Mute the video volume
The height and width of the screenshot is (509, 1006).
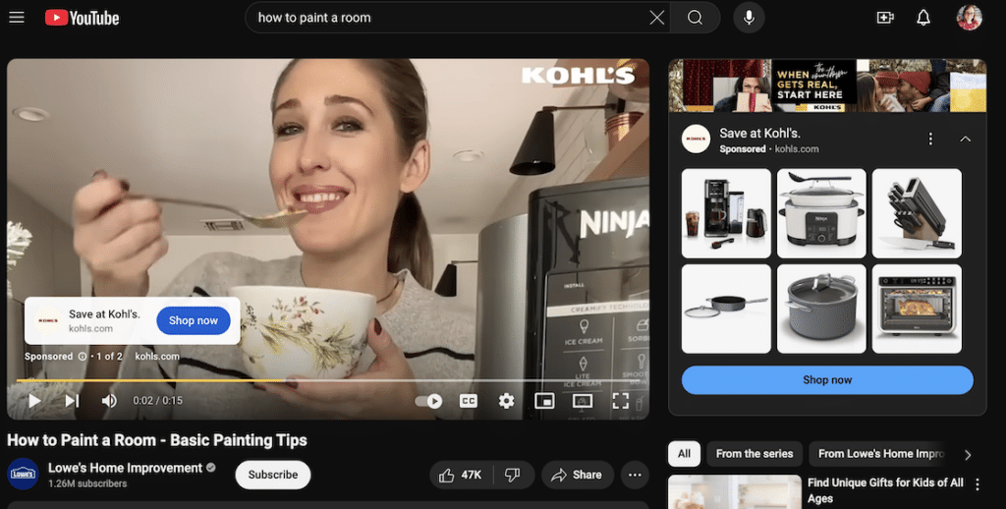109,401
